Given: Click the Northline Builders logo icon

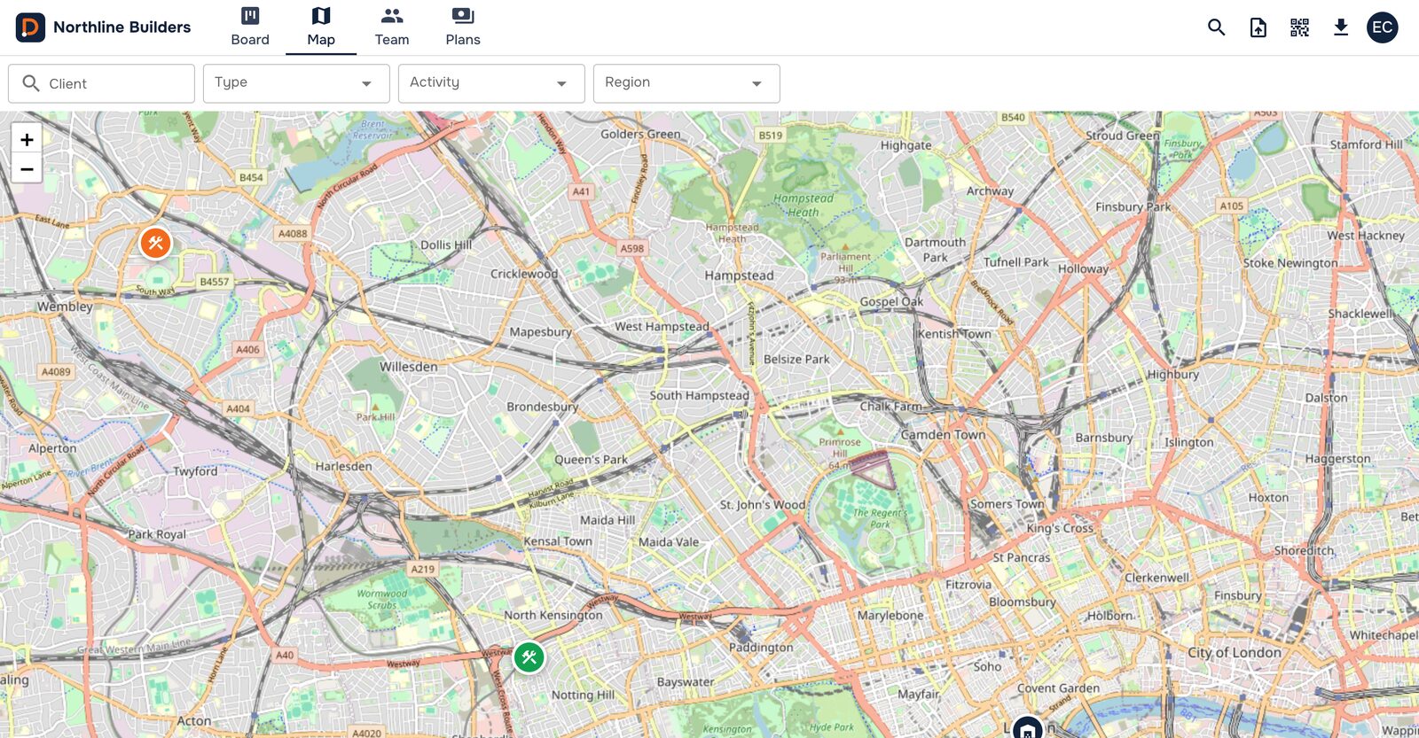Looking at the screenshot, I should [30, 27].
